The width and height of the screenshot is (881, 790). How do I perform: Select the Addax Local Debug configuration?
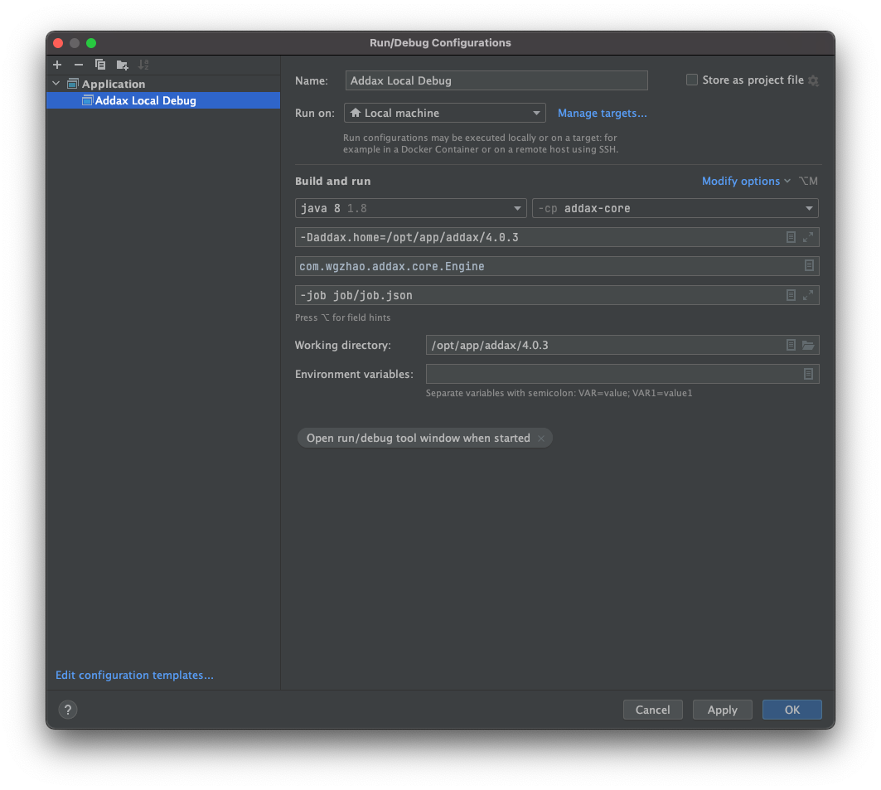145,100
